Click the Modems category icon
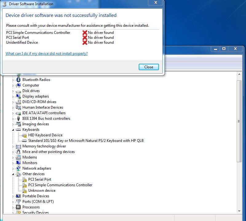The height and width of the screenshot is (221, 246). (x=18, y=157)
